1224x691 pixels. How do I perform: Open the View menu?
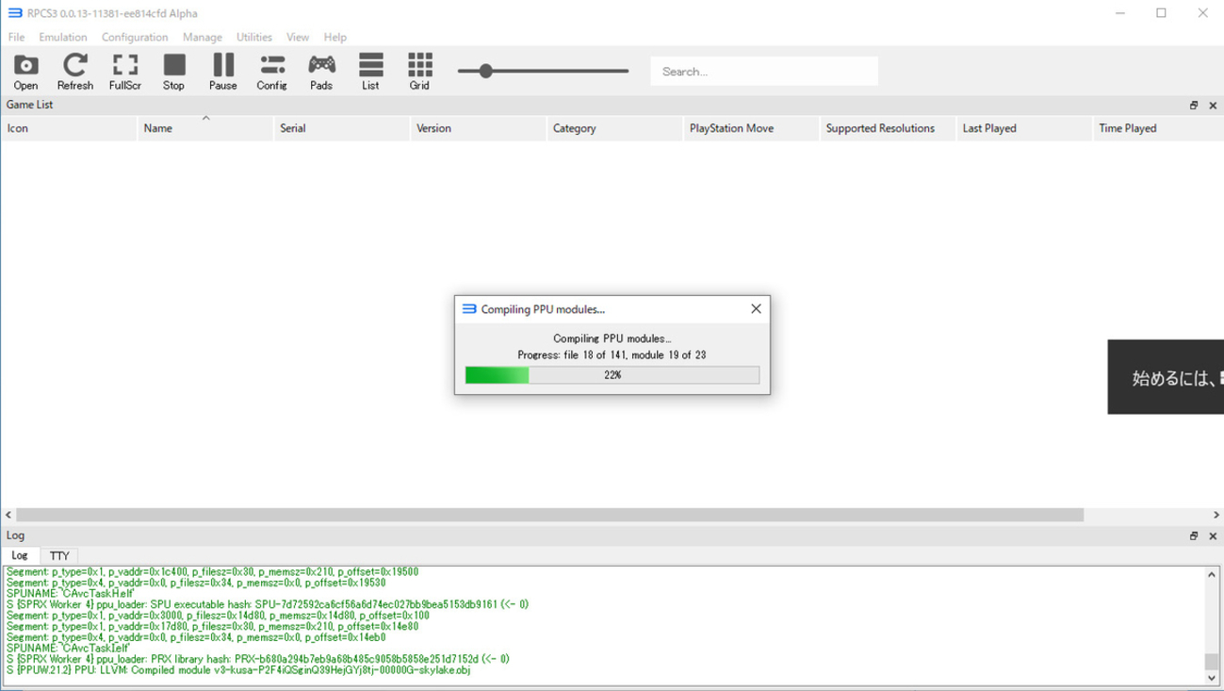point(298,37)
